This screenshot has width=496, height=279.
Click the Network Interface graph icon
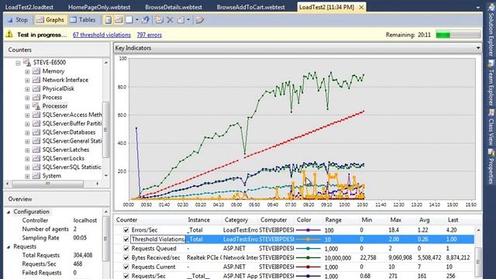pos(36,80)
